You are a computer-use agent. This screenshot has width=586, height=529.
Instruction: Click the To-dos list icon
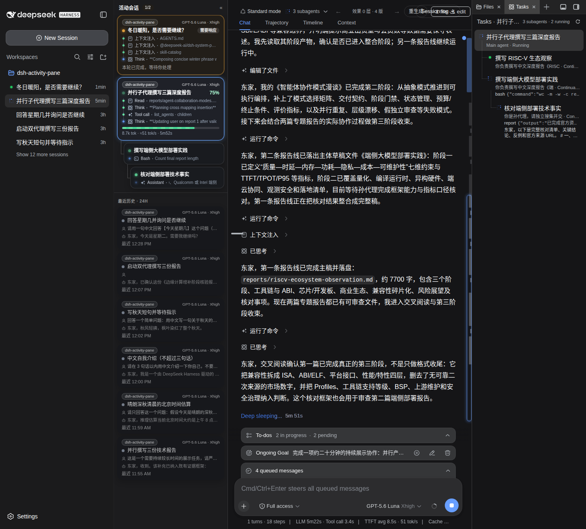pyautogui.click(x=249, y=435)
